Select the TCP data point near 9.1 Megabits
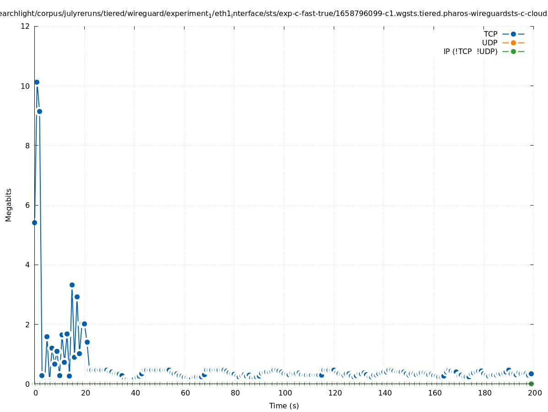 (39, 111)
